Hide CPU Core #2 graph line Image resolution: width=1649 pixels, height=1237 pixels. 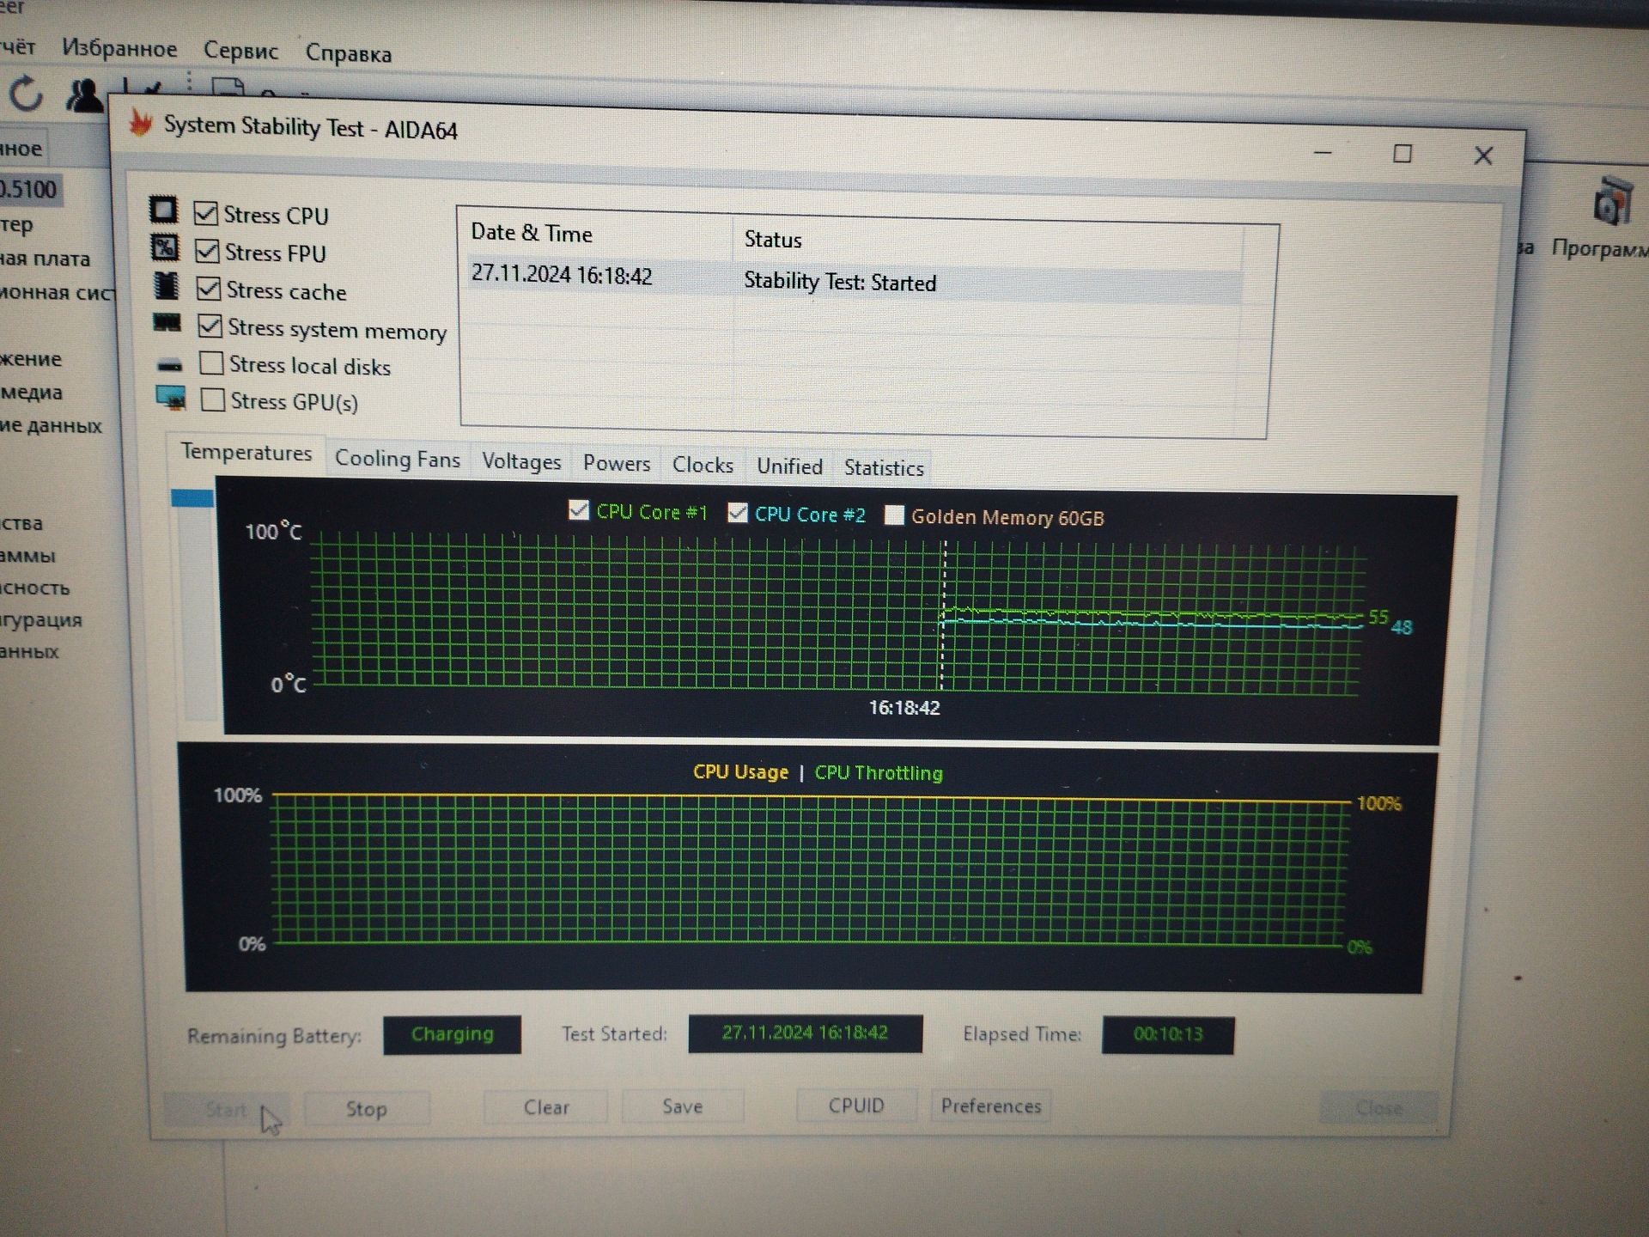click(737, 513)
